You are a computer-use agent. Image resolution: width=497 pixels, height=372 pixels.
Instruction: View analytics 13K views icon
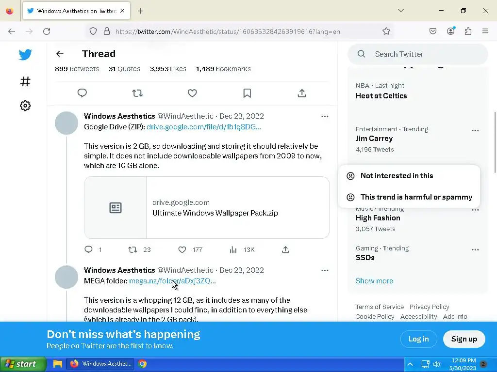(x=233, y=249)
